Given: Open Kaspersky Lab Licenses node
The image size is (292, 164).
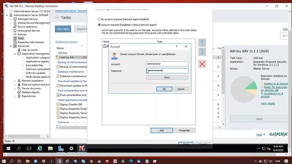Looking at the screenshot, I should pos(31,42).
